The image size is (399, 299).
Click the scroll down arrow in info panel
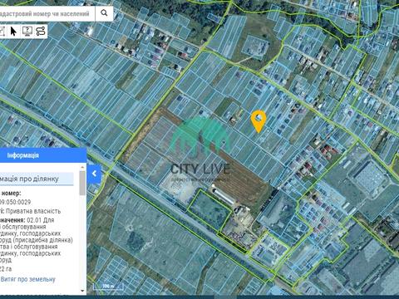click(x=82, y=291)
